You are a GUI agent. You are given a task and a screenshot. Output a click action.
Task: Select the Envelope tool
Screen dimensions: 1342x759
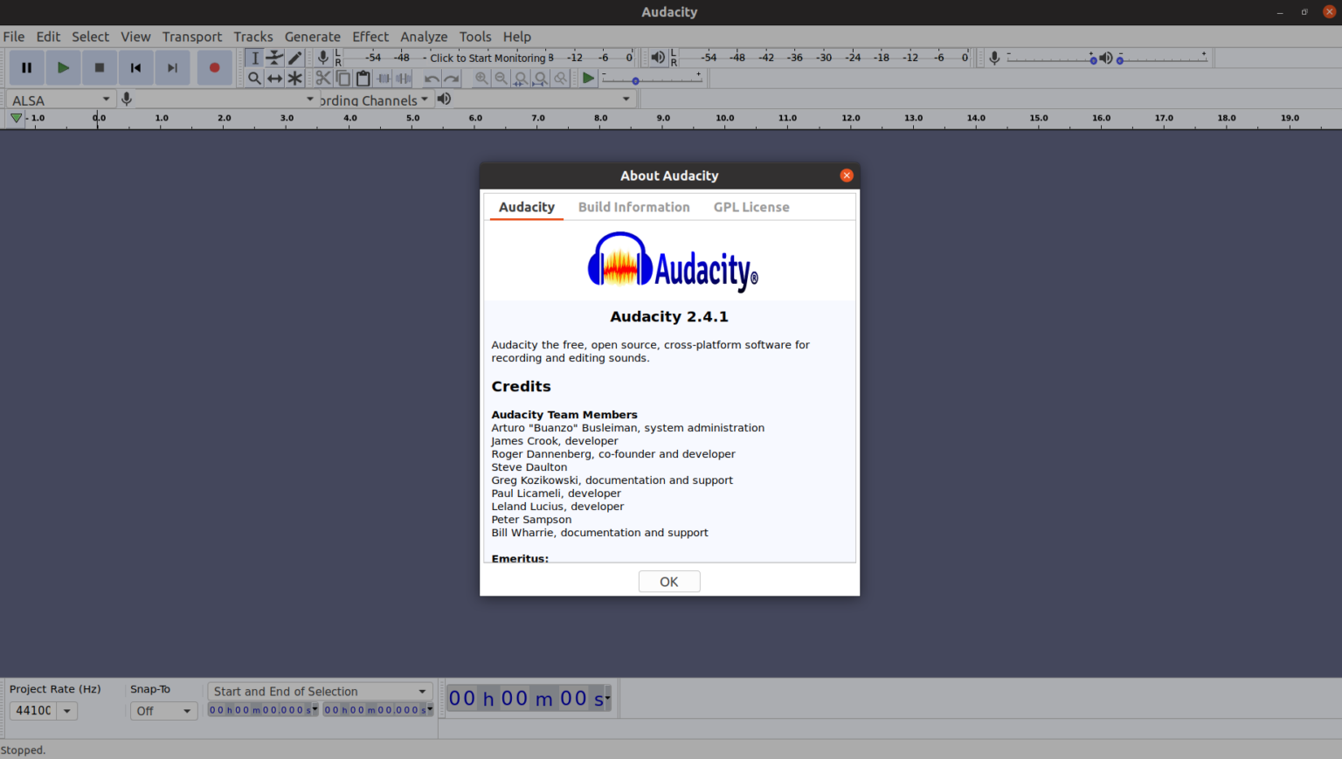[x=274, y=58]
